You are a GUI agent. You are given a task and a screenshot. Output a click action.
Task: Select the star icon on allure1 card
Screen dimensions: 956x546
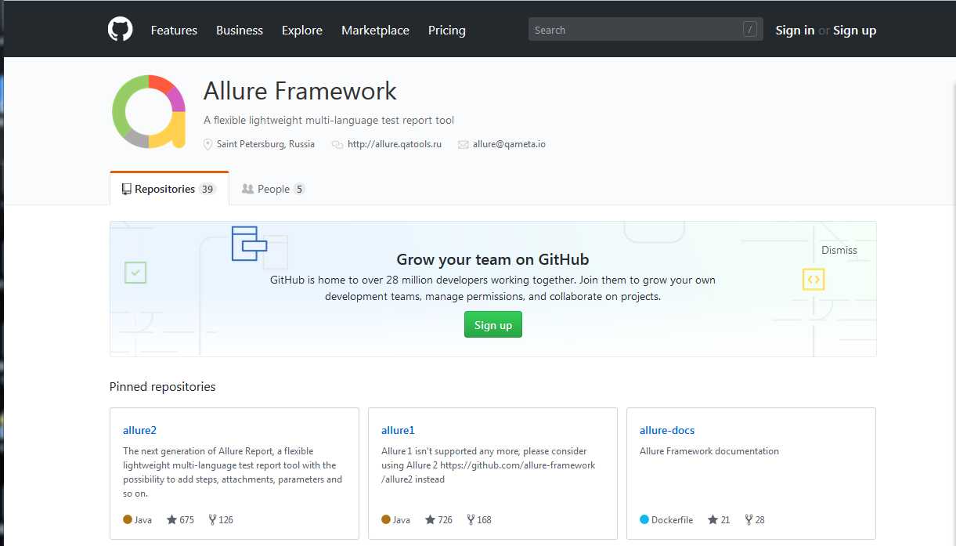(430, 519)
